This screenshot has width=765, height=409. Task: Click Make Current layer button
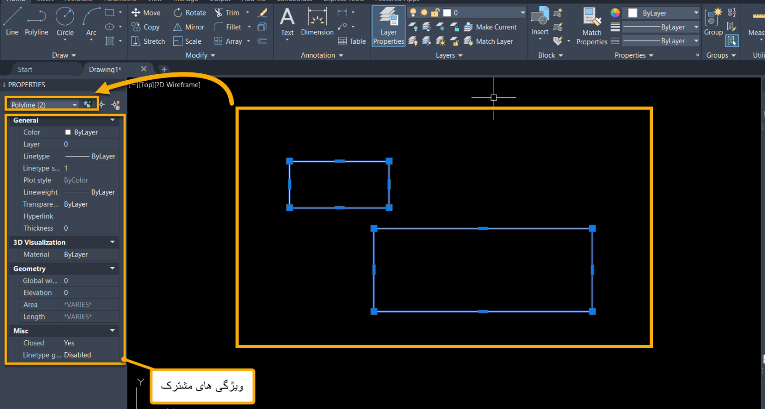point(490,27)
